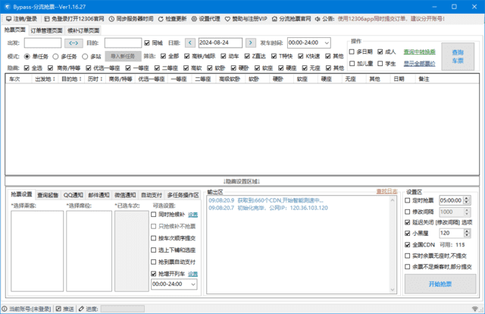
Task: Switch to the 订单管理页面 tab
Action: tap(47, 30)
